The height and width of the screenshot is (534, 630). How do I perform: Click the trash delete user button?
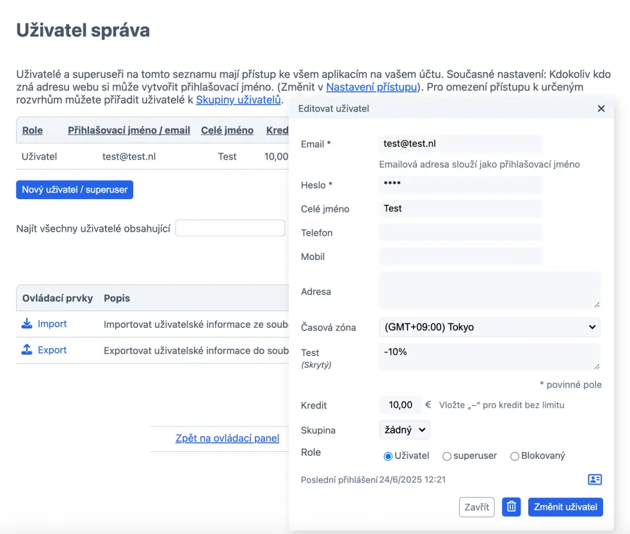point(511,507)
